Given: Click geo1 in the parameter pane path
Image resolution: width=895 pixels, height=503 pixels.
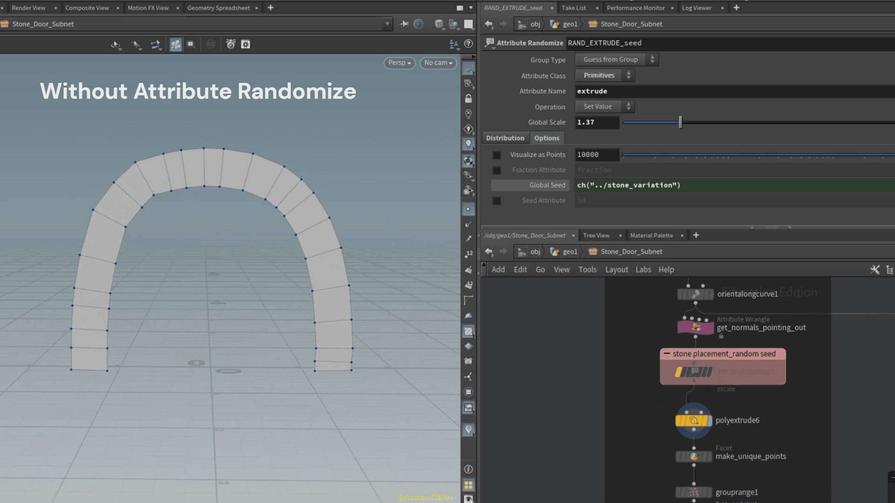Looking at the screenshot, I should tap(570, 24).
